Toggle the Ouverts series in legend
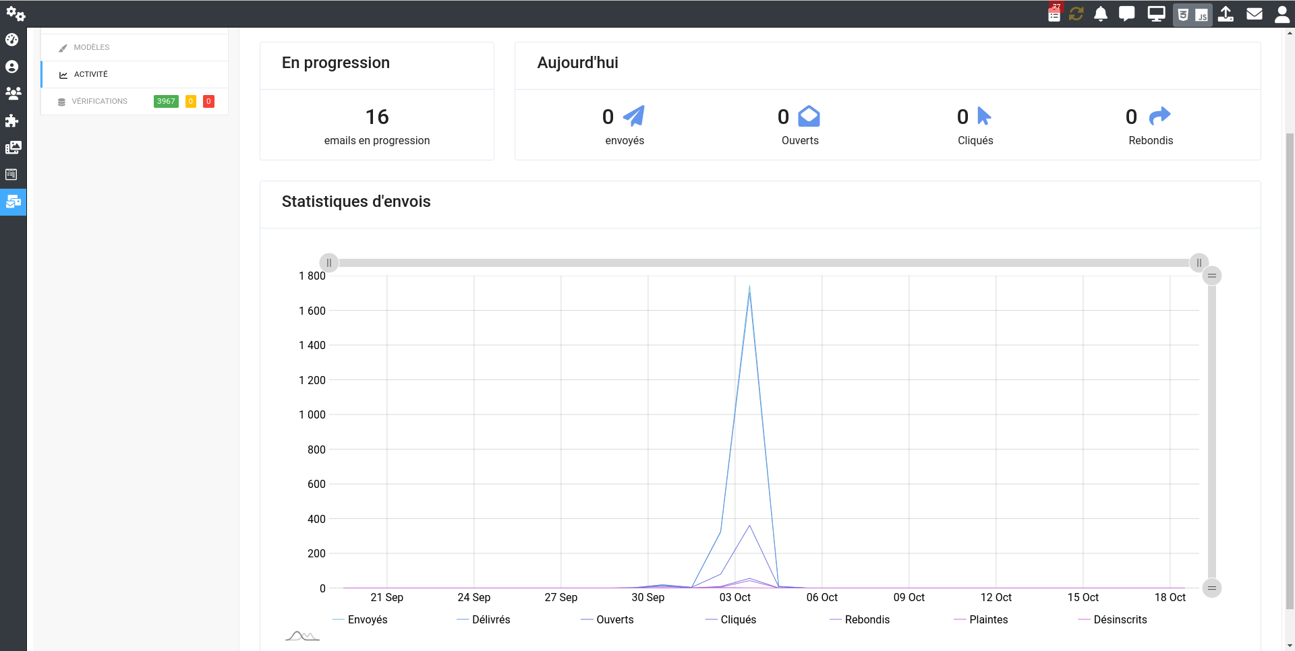This screenshot has height=651, width=1295. coord(607,619)
